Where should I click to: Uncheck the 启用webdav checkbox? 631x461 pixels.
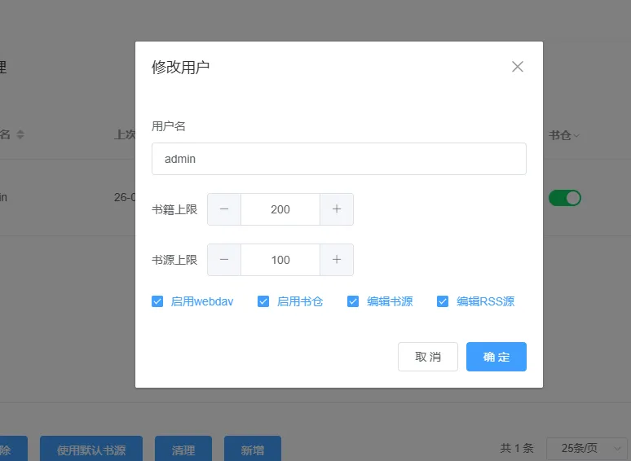pyautogui.click(x=157, y=301)
